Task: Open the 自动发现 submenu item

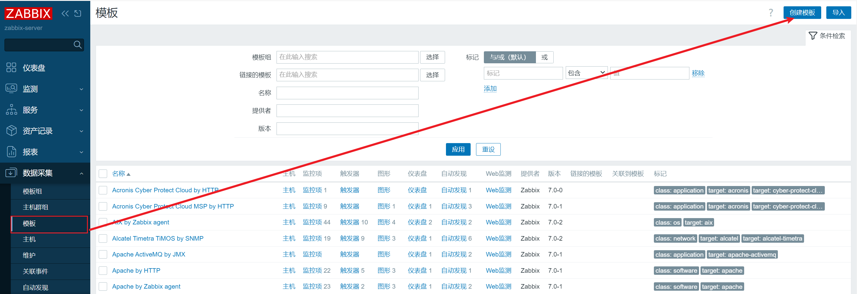Action: pos(50,287)
